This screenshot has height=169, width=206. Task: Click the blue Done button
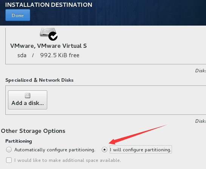[x=18, y=15]
